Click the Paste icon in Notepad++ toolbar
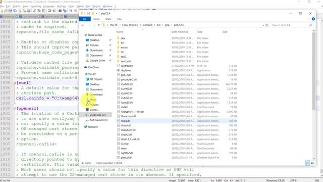Viewport: 323px width, 182px height. pos(44,11)
